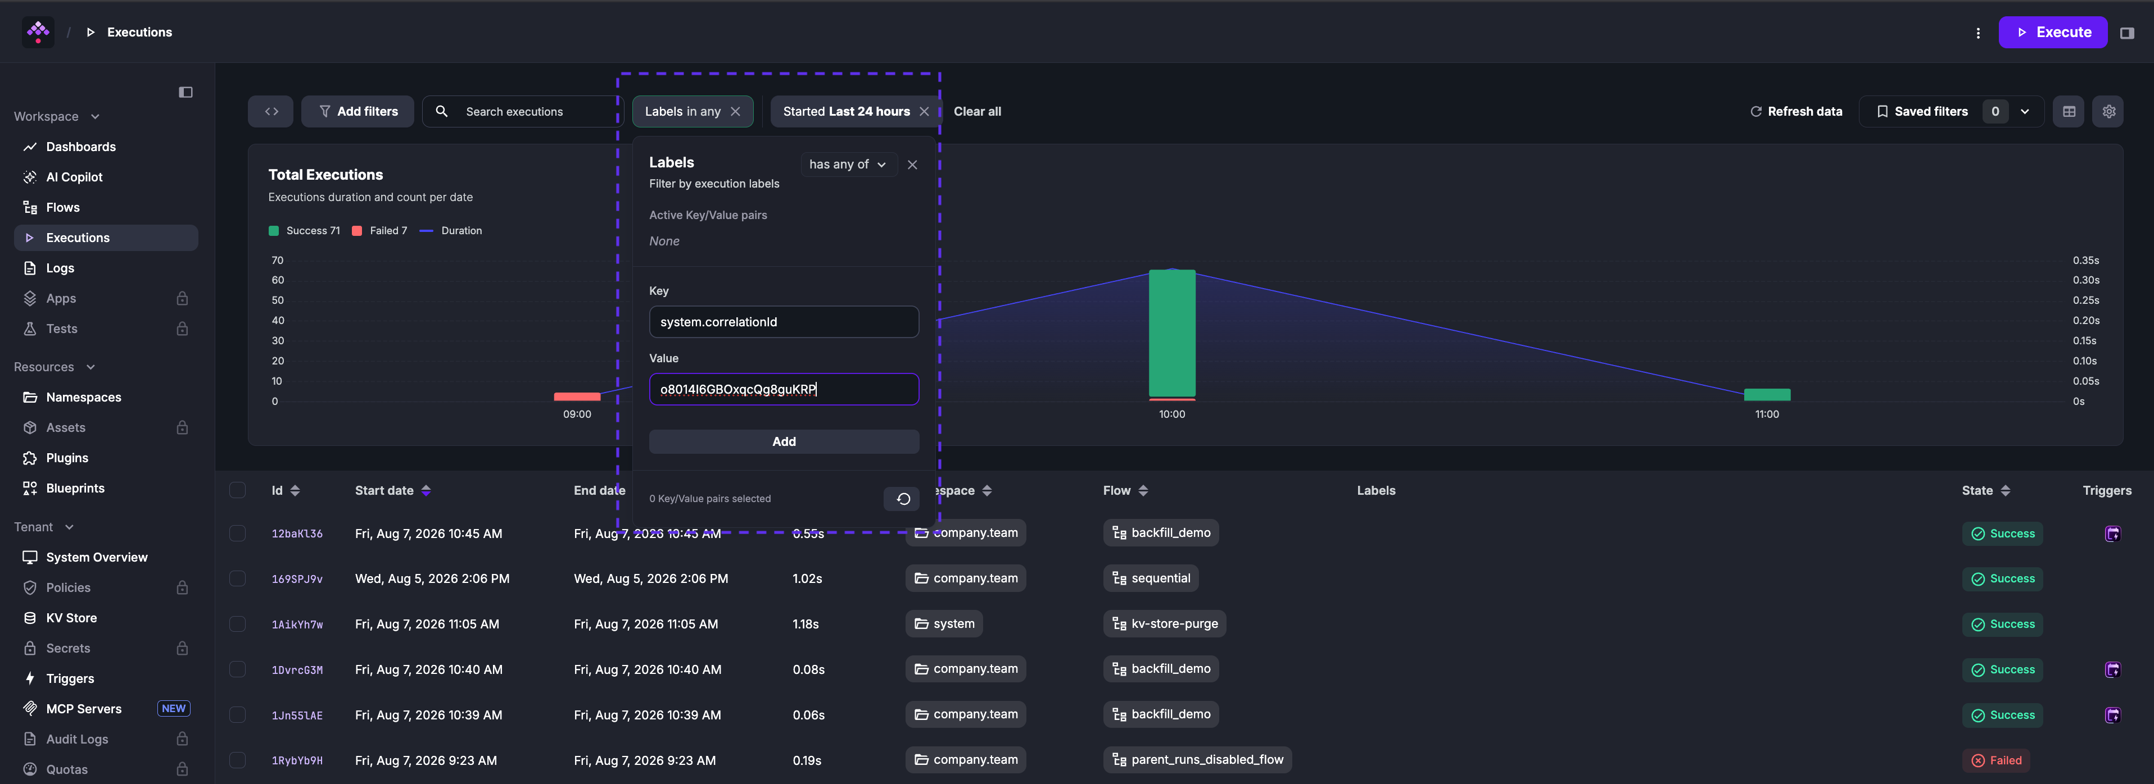
Task: Toggle the select-all executions checkbox
Action: (x=237, y=491)
